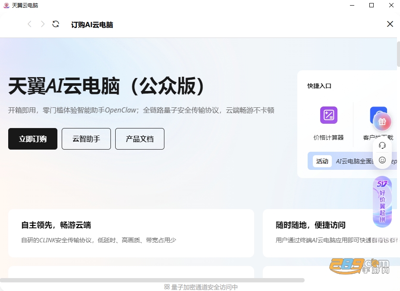Open the 517 好价翼起拼 promo banner
The height and width of the screenshot is (291, 400).
tap(382, 202)
